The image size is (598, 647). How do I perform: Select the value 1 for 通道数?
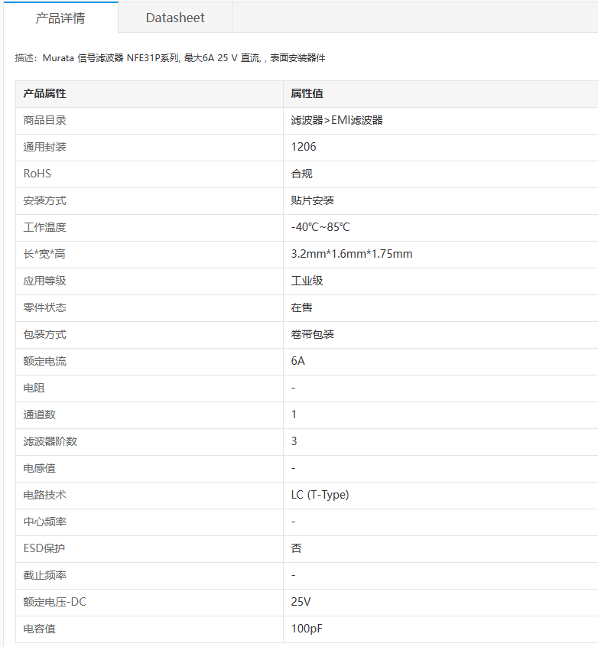point(294,415)
